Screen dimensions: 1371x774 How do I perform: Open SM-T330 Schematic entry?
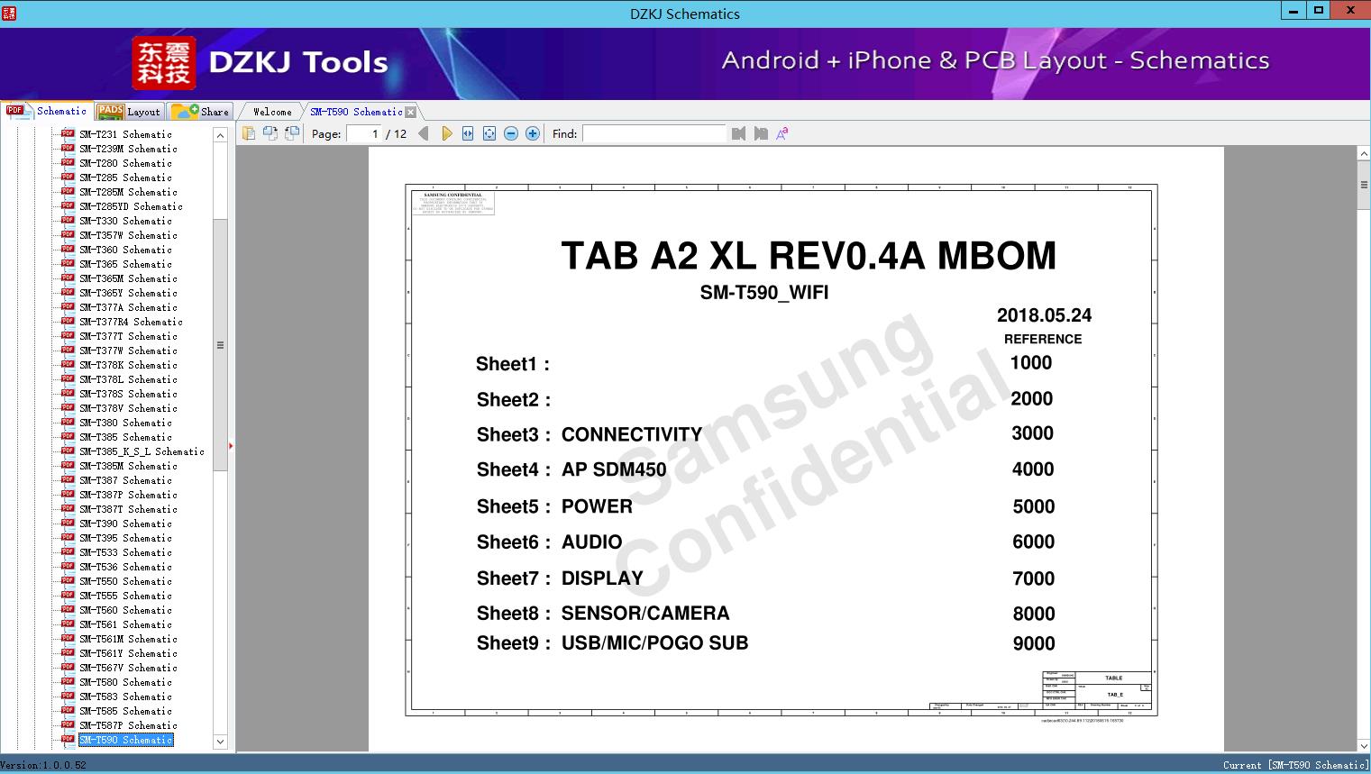(x=125, y=221)
